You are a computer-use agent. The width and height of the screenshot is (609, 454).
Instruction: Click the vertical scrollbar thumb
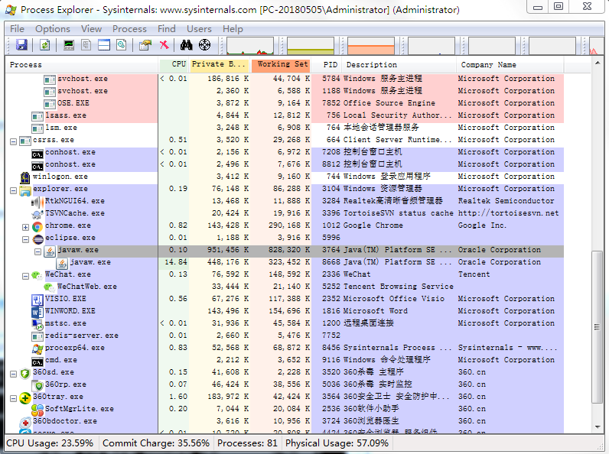(597, 328)
